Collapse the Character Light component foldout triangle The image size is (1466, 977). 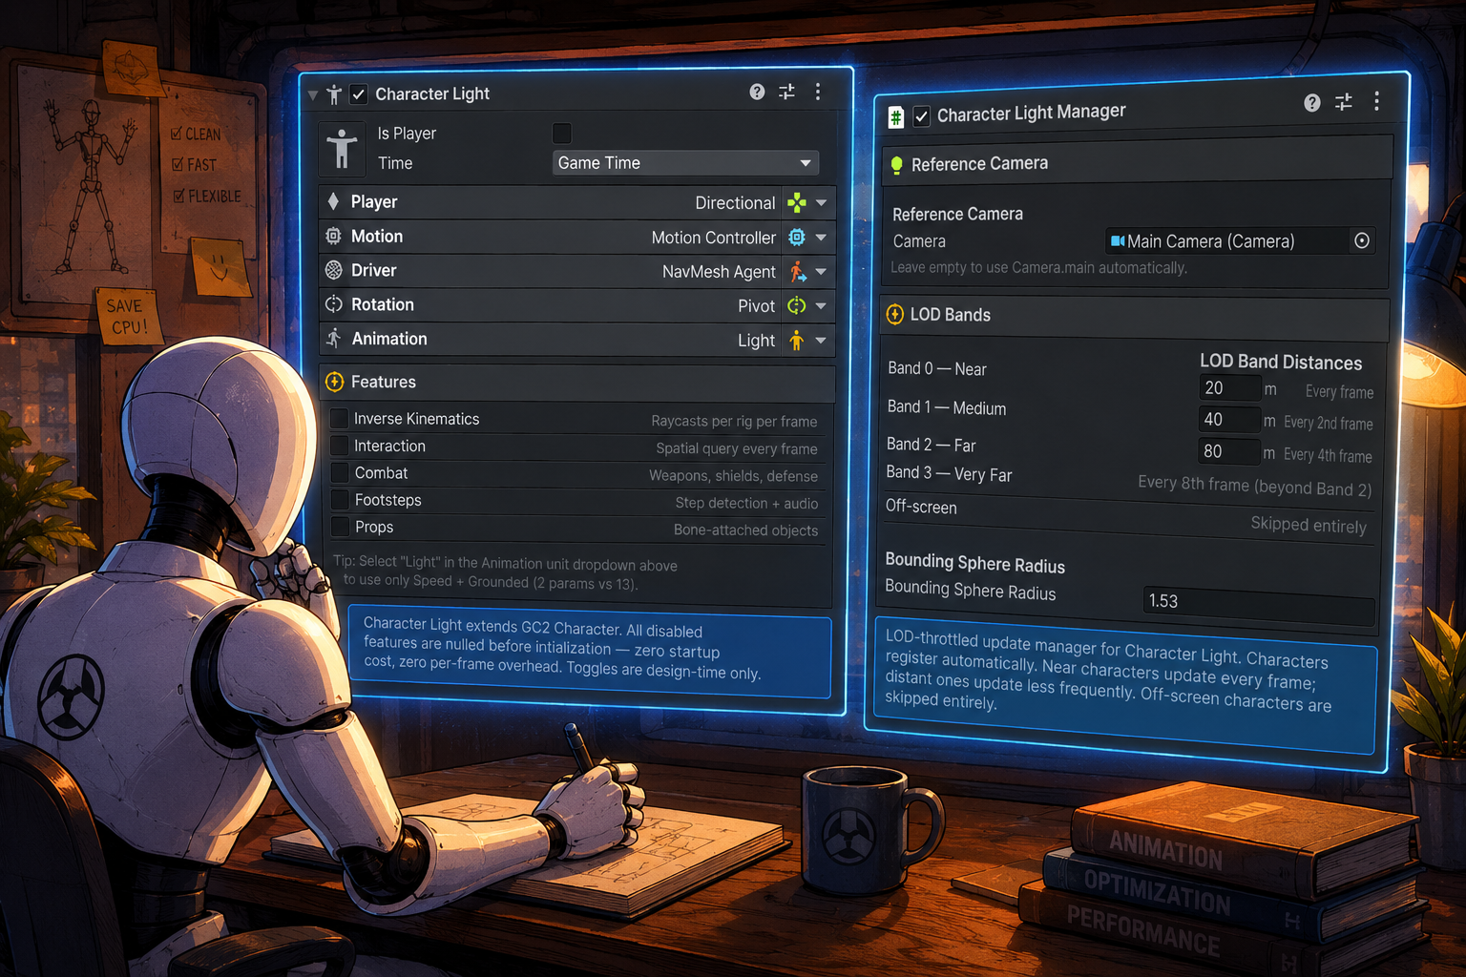[313, 95]
